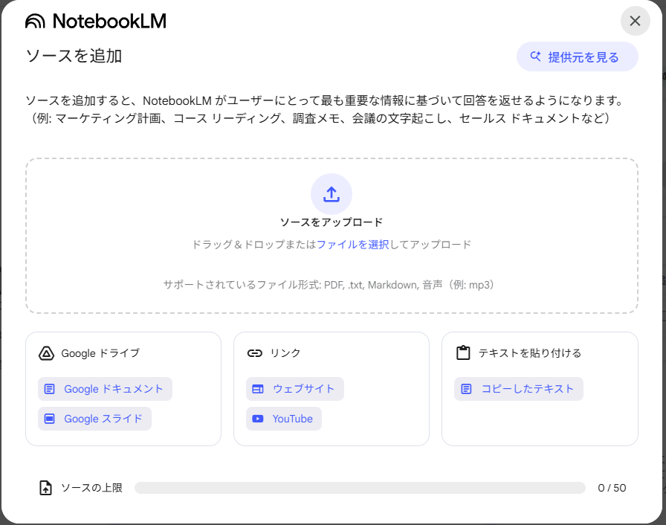The width and height of the screenshot is (666, 525).
Task: Choose YouTube as source
Action: tap(284, 419)
